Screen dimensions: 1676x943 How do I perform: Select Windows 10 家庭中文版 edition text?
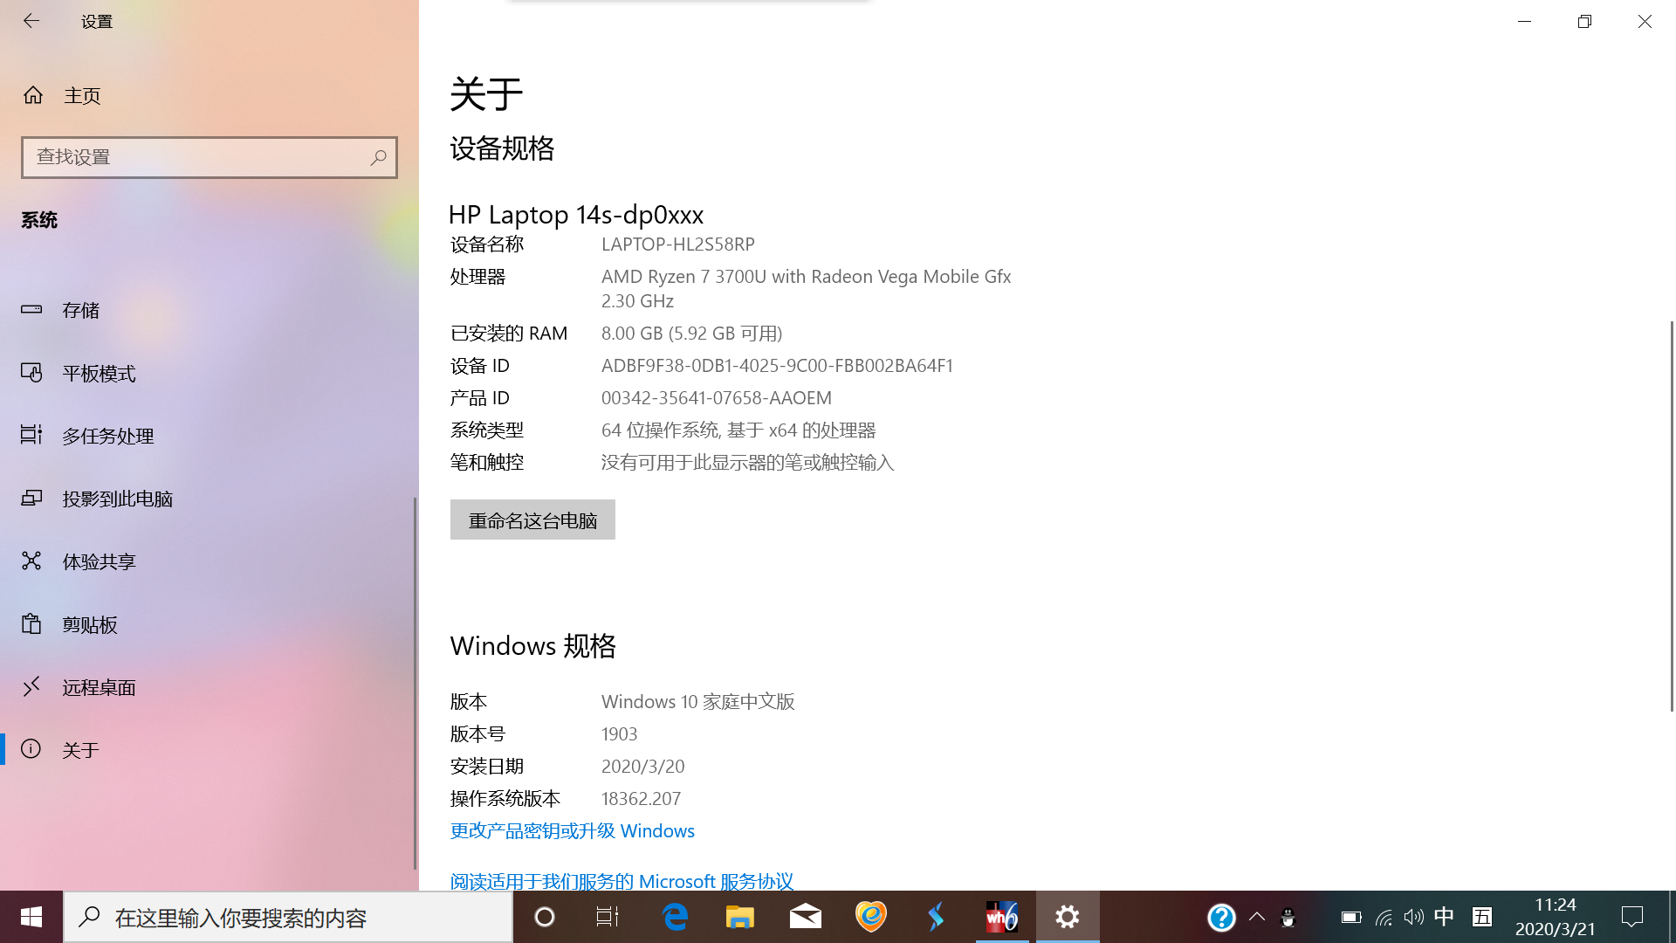(697, 701)
